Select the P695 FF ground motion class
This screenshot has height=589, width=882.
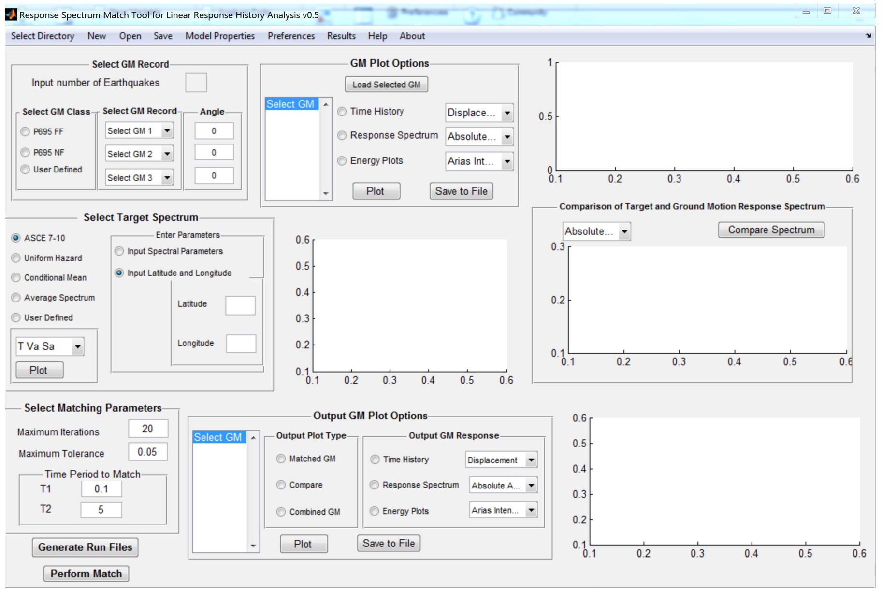tap(25, 131)
